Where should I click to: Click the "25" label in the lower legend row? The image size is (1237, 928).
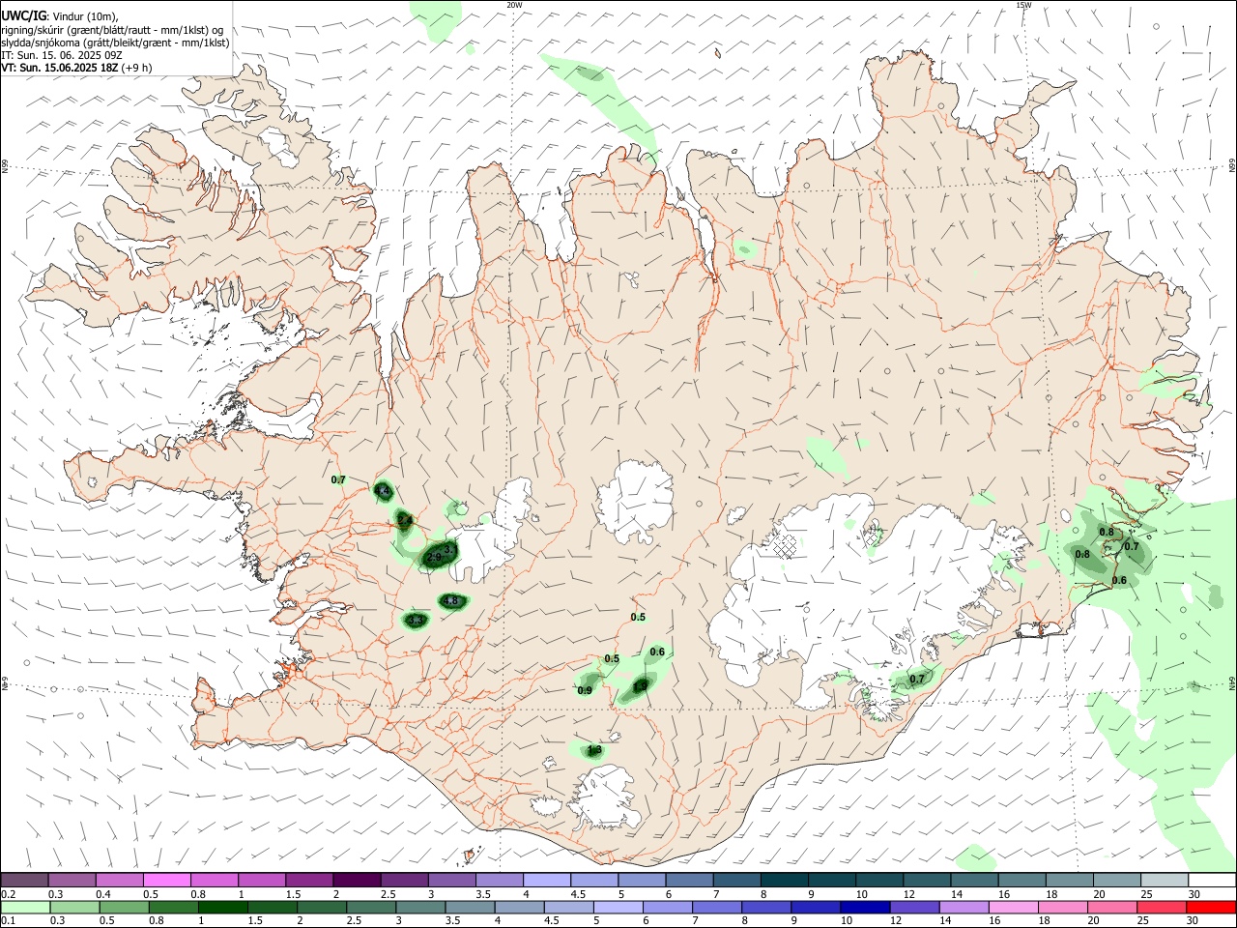[1145, 920]
